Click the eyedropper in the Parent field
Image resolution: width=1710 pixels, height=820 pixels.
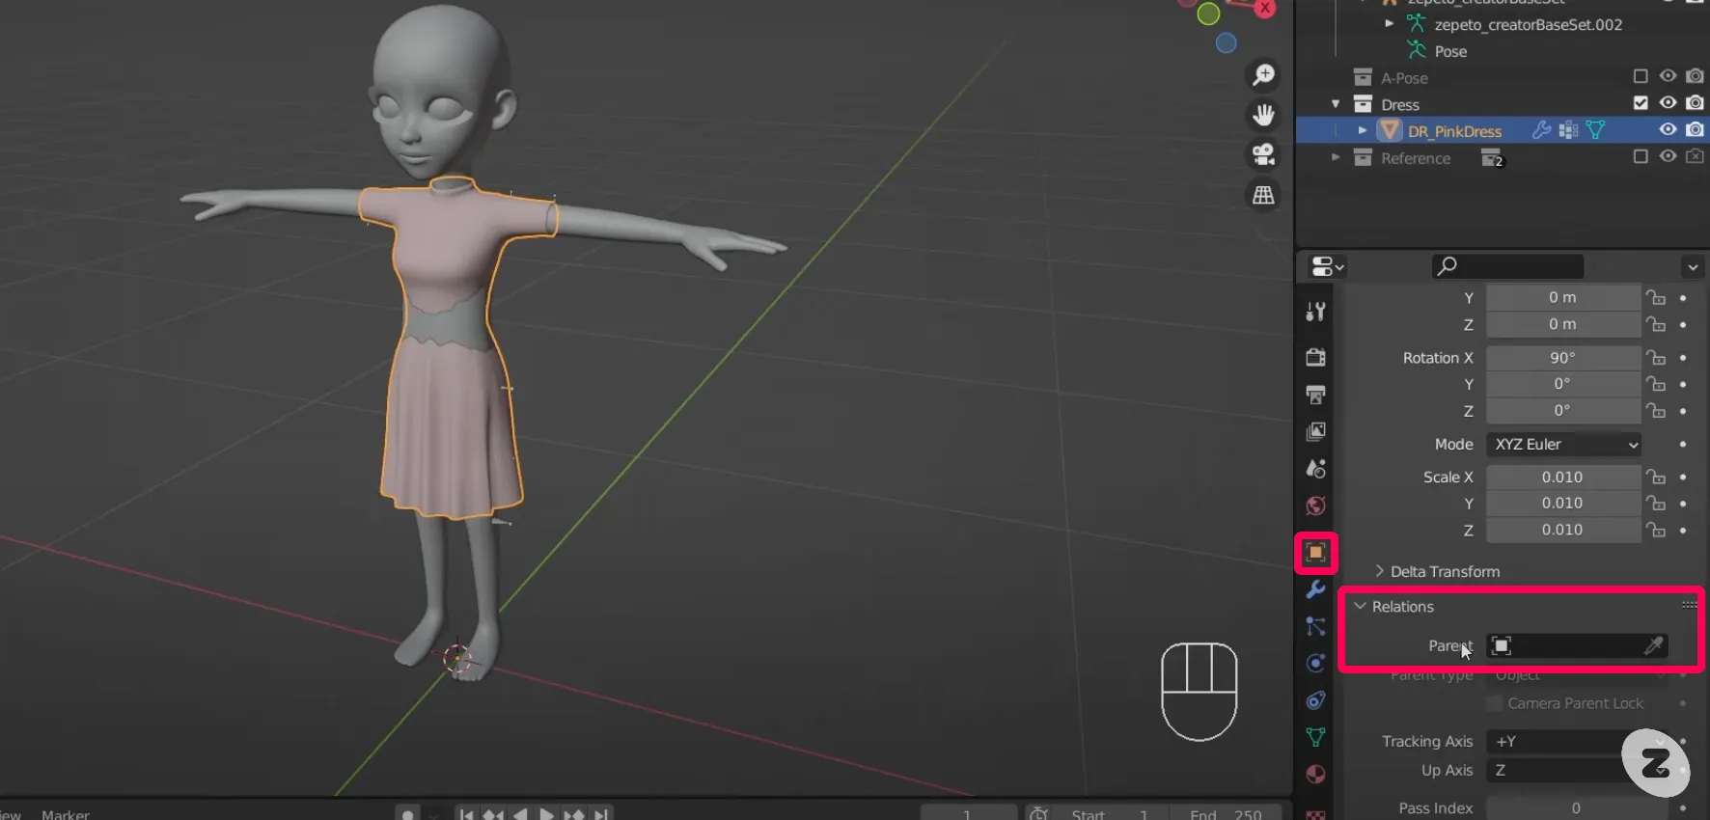coord(1654,645)
